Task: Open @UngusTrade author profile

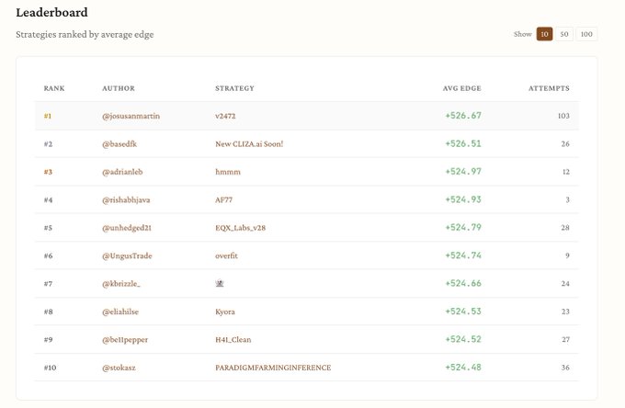Action: [130, 255]
